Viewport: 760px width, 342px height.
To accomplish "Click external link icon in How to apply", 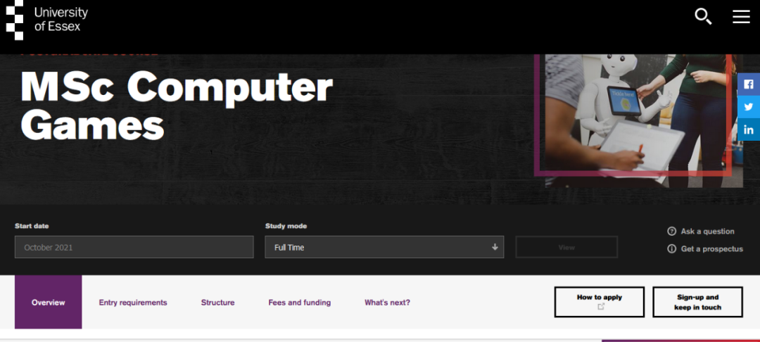I will pyautogui.click(x=600, y=307).
